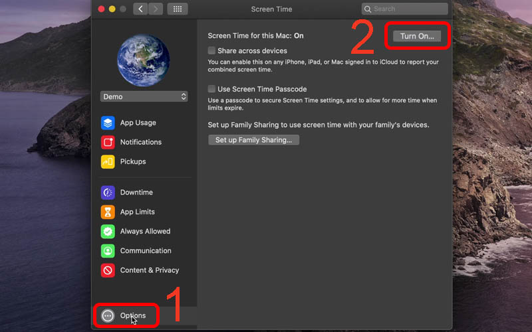This screenshot has height=332, width=532.
Task: Open the Demo user dropdown
Action: [144, 96]
